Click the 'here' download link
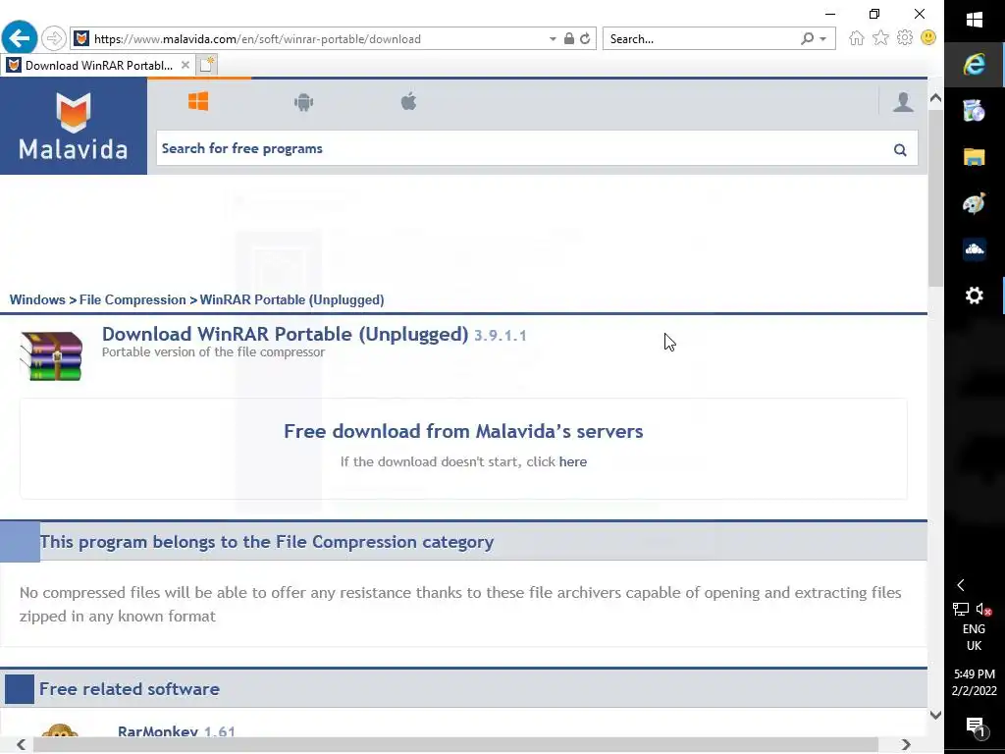The width and height of the screenshot is (1005, 754). point(572,461)
